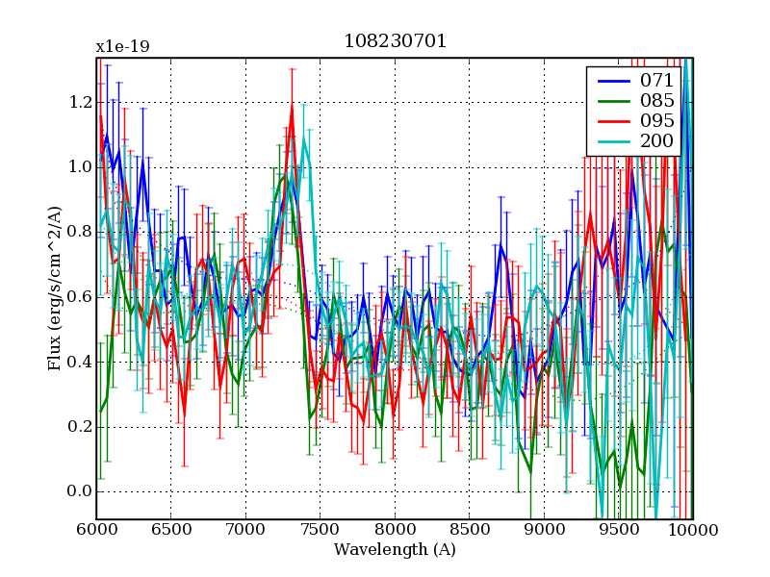Click the Wavelength (A) axis label

tap(395, 550)
